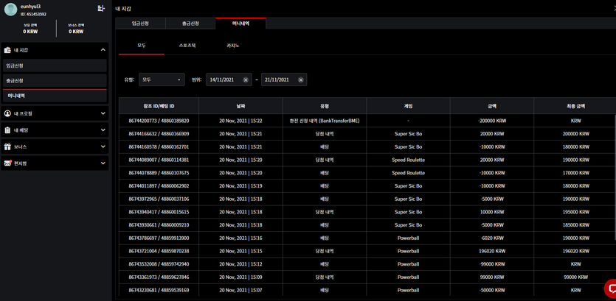Click ID cell 86744160578 / 48860162701

tap(159, 146)
